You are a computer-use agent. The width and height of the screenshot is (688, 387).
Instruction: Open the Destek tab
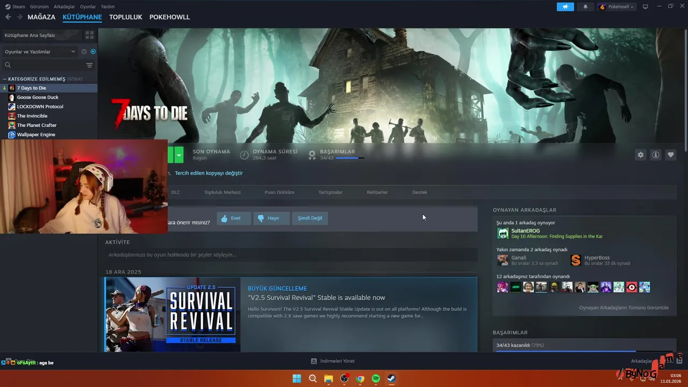(420, 192)
